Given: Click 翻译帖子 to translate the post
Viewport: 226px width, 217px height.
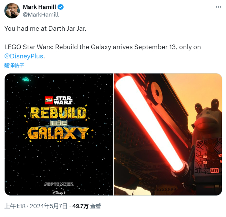Looking at the screenshot, I should click(14, 65).
